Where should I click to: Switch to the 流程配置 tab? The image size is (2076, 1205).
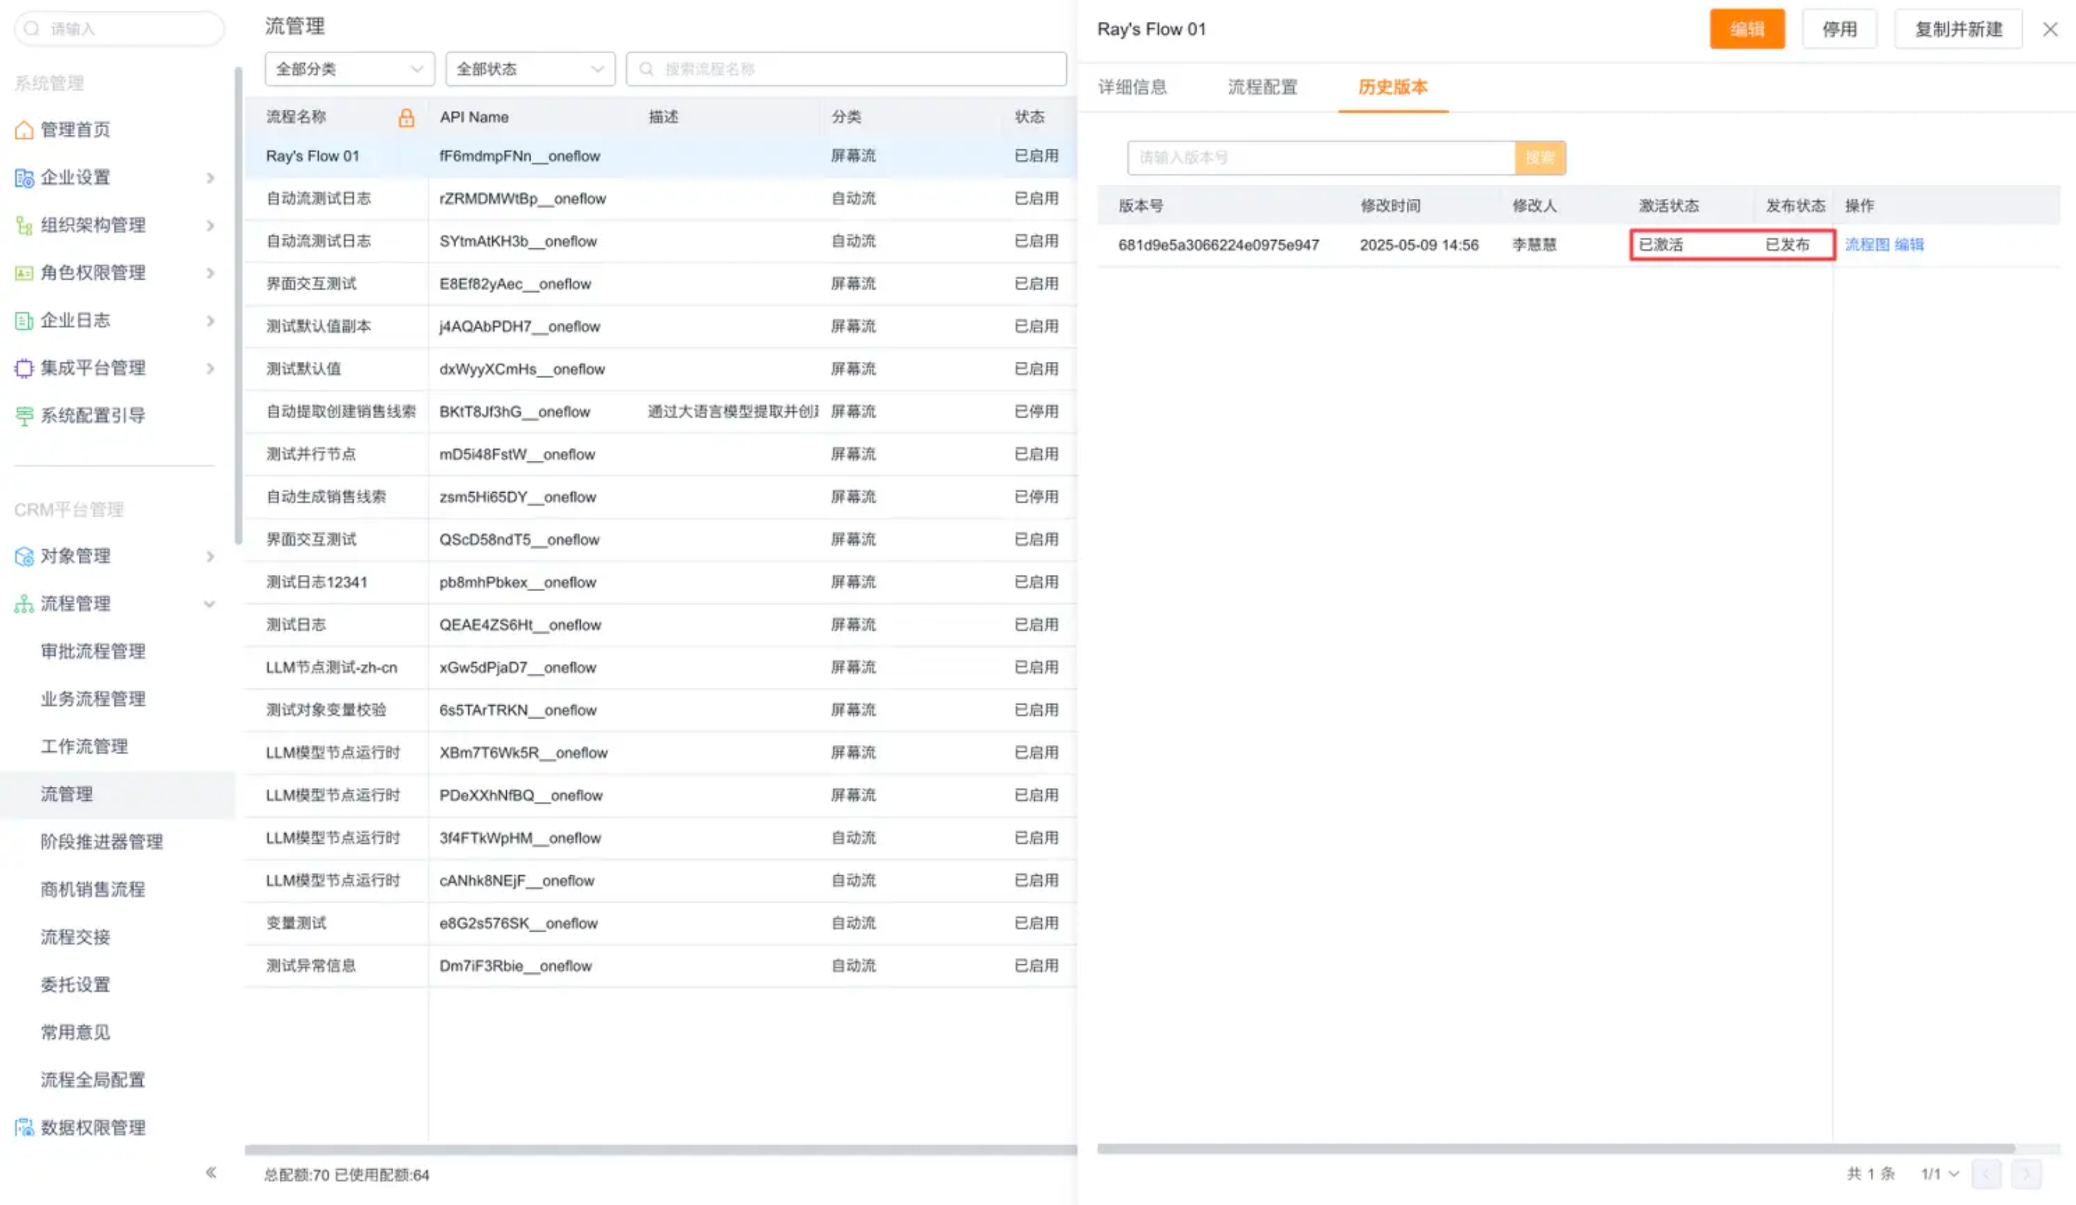click(x=1262, y=87)
